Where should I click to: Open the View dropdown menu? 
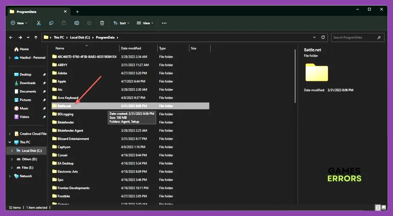pyautogui.click(x=145, y=23)
